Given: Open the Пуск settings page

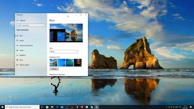Looking at the screenshot, I should point(21,60).
